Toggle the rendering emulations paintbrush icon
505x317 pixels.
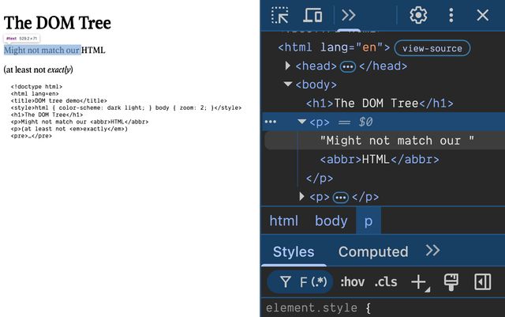[451, 282]
